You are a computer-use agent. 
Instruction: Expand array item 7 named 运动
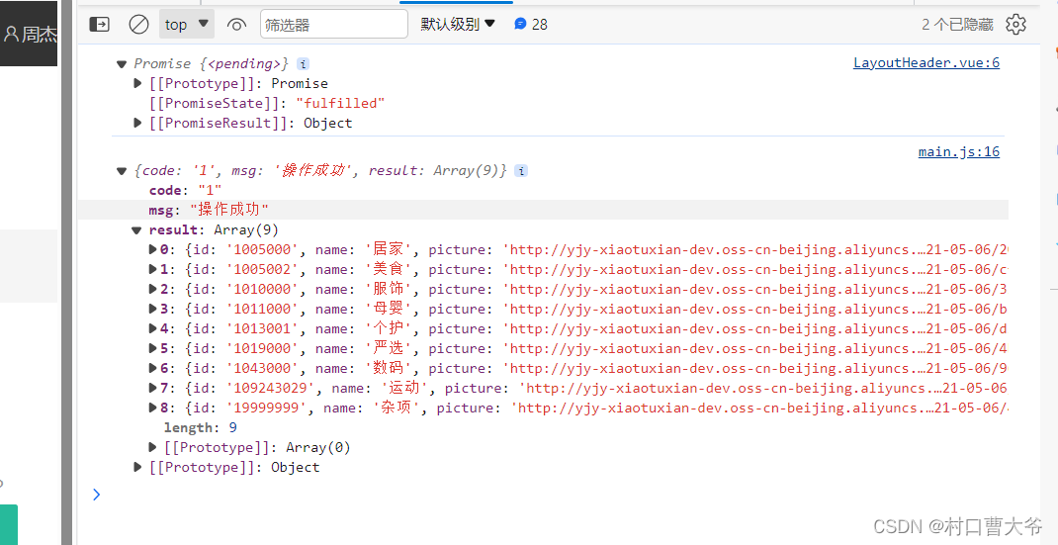point(154,389)
